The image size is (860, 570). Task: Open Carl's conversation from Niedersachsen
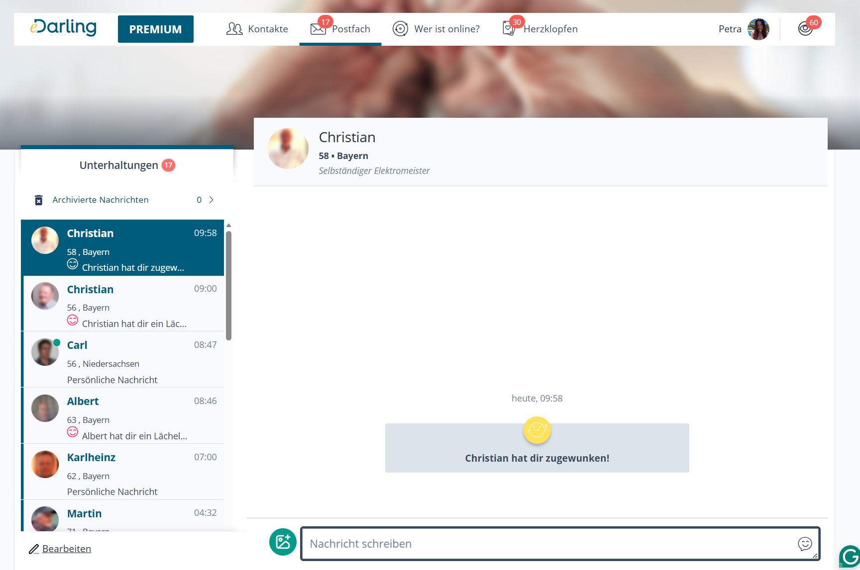pos(122,359)
